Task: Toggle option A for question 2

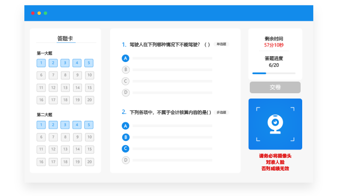Action: 125,126
